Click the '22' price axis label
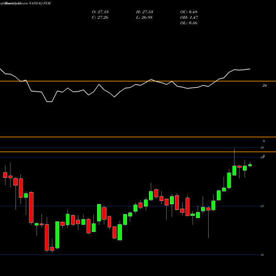Viewport: 276px width, 276px height. pyautogui.click(x=262, y=206)
